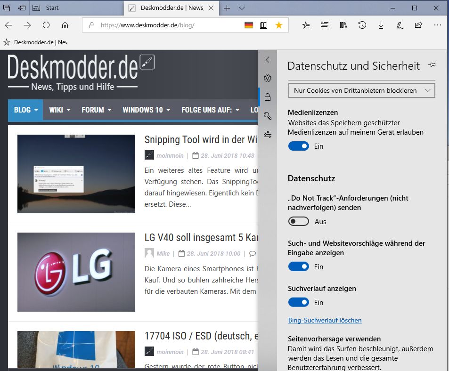Open the LG article thumbnail
The height and width of the screenshot is (371, 449).
76,272
